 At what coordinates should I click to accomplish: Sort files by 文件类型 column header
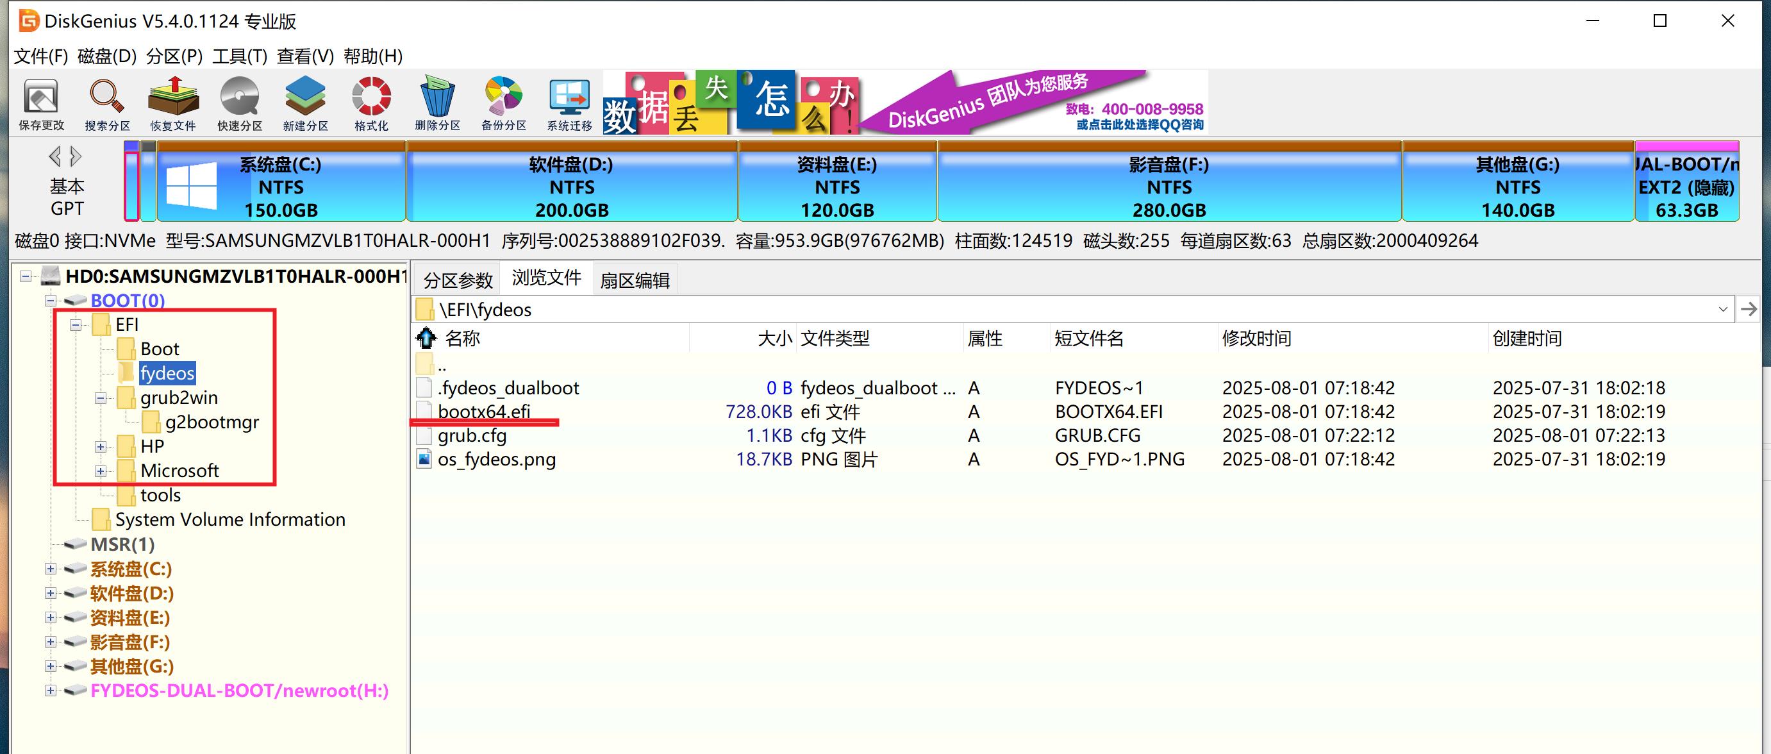(879, 339)
